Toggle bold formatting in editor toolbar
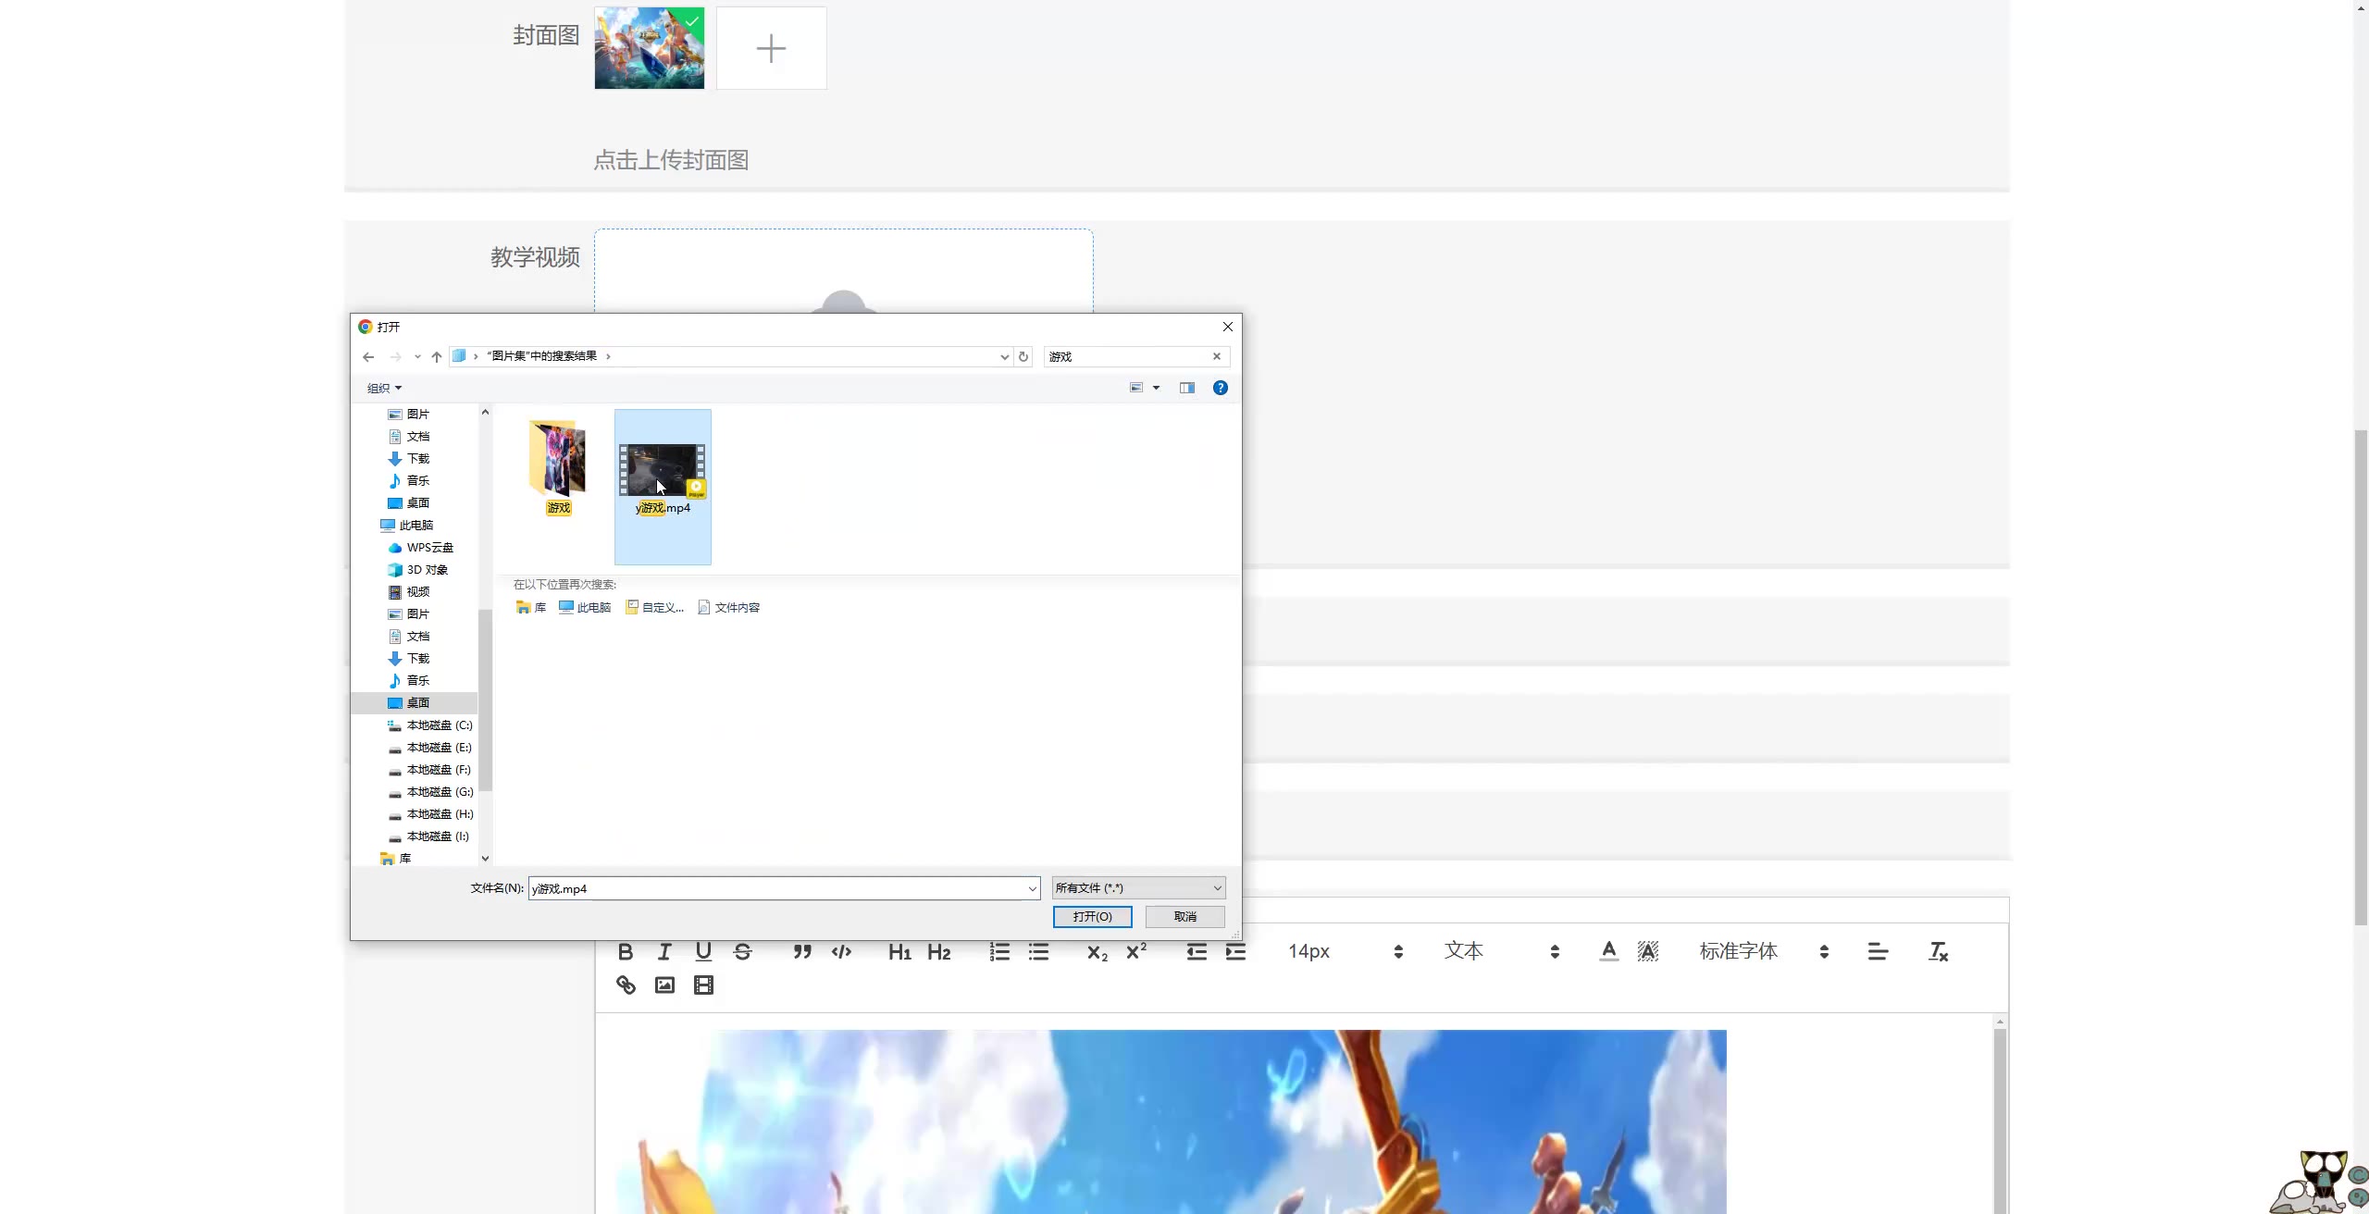Screen dimensions: 2369x1214 [625, 951]
